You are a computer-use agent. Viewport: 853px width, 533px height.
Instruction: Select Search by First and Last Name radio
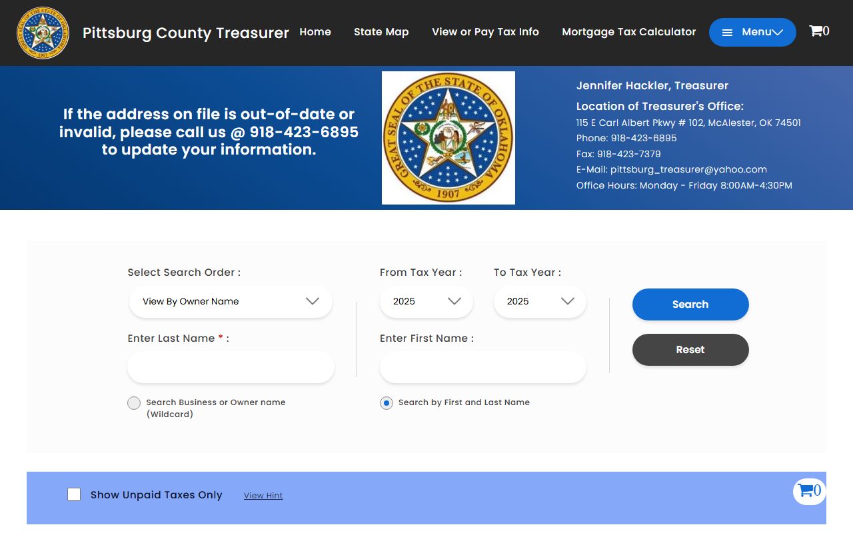[x=387, y=403]
